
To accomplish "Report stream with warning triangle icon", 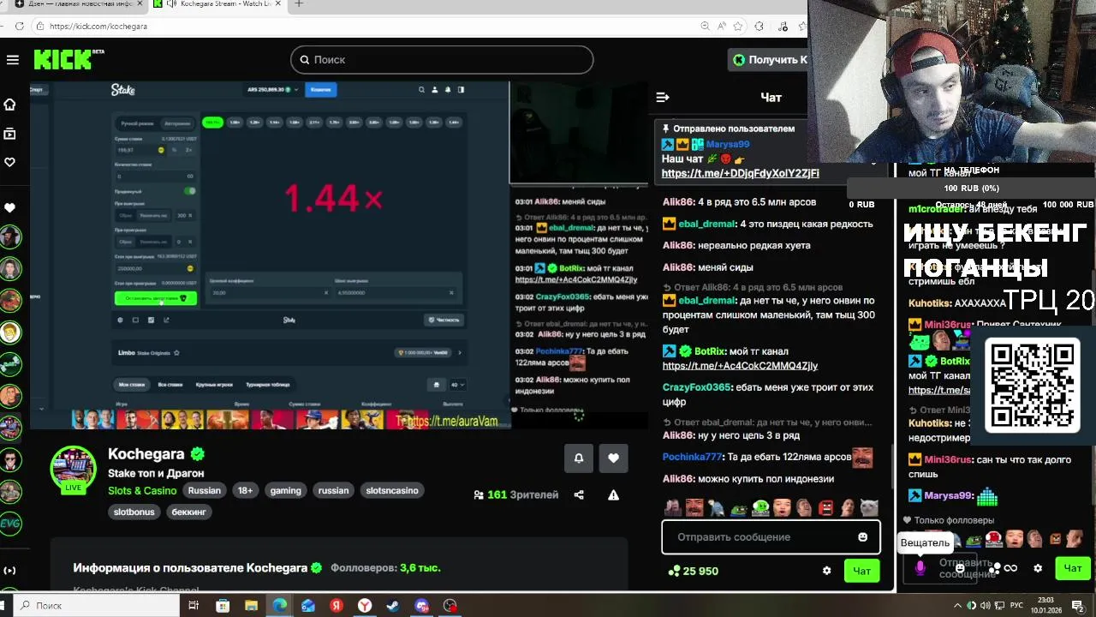I will (x=613, y=494).
